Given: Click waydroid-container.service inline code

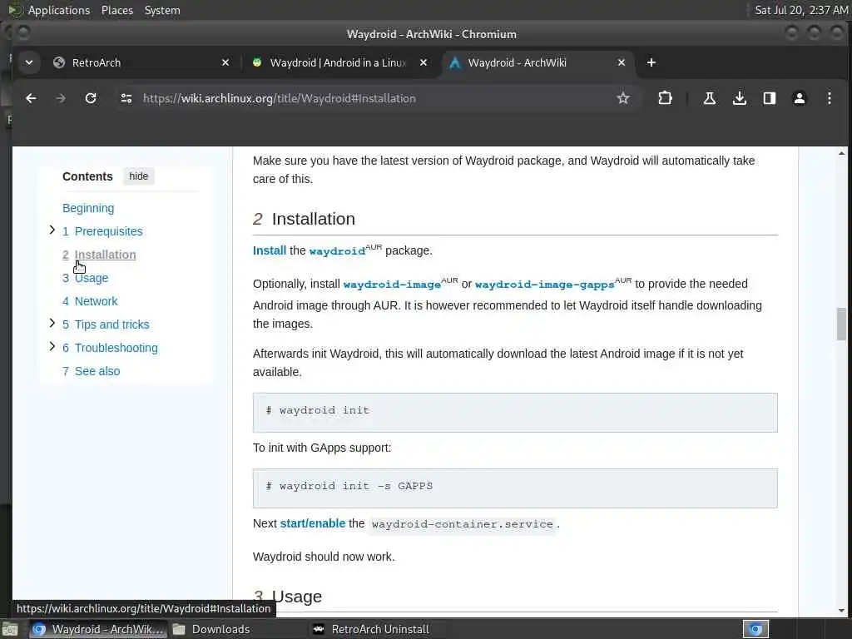Looking at the screenshot, I should 463,524.
